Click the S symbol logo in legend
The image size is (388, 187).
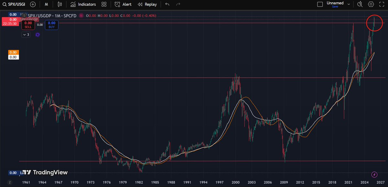(24, 15)
